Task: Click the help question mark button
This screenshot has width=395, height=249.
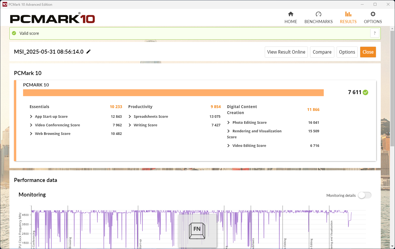Action: tap(375, 33)
